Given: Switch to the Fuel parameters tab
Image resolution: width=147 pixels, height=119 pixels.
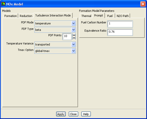Looking at the screenshot, I should (110, 16).
